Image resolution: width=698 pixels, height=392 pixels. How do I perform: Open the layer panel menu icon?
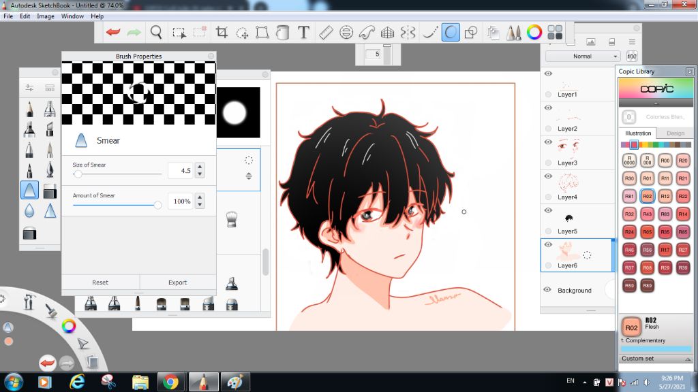pos(632,42)
